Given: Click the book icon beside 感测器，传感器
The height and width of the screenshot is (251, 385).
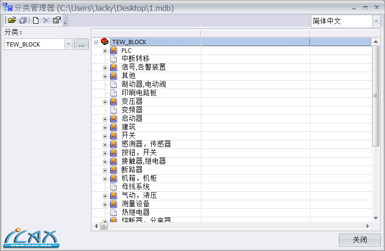Looking at the screenshot, I should [x=113, y=144].
